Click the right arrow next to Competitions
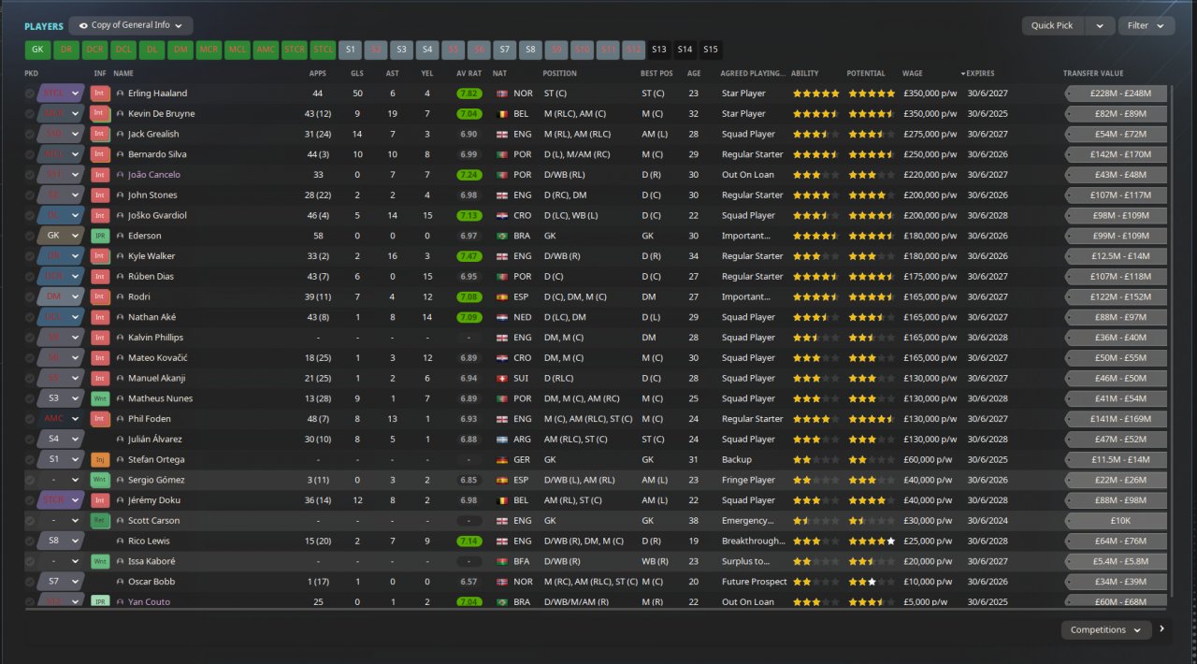This screenshot has height=664, width=1197. [x=1161, y=629]
